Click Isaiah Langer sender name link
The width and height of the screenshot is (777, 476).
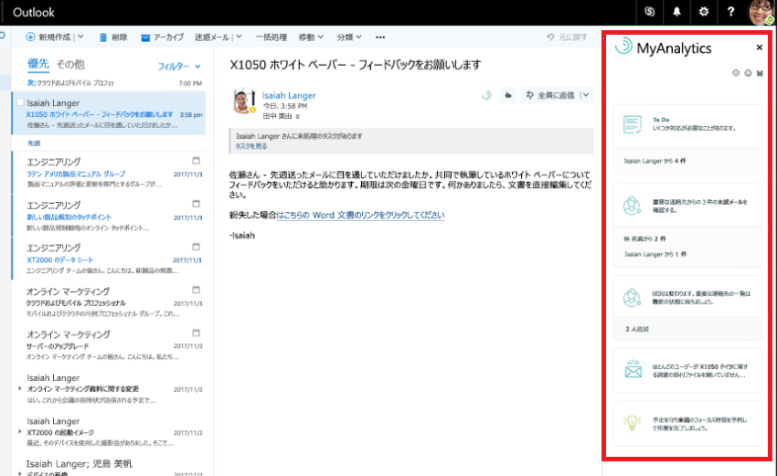click(289, 96)
